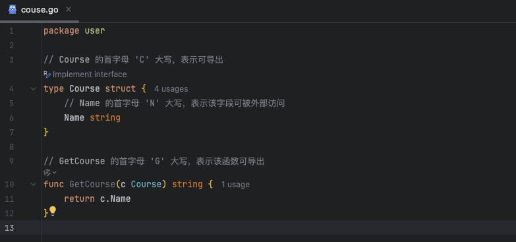Click the Name field on line 6

coord(74,117)
